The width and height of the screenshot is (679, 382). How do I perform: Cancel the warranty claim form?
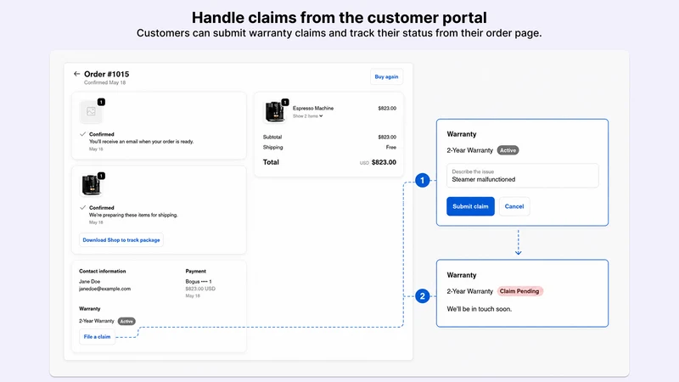click(x=514, y=206)
